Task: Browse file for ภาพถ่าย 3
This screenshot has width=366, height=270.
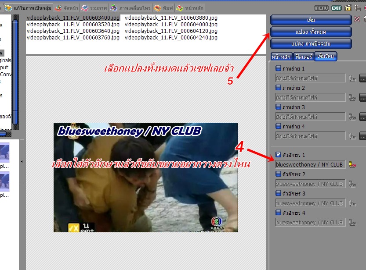Action: [362, 117]
